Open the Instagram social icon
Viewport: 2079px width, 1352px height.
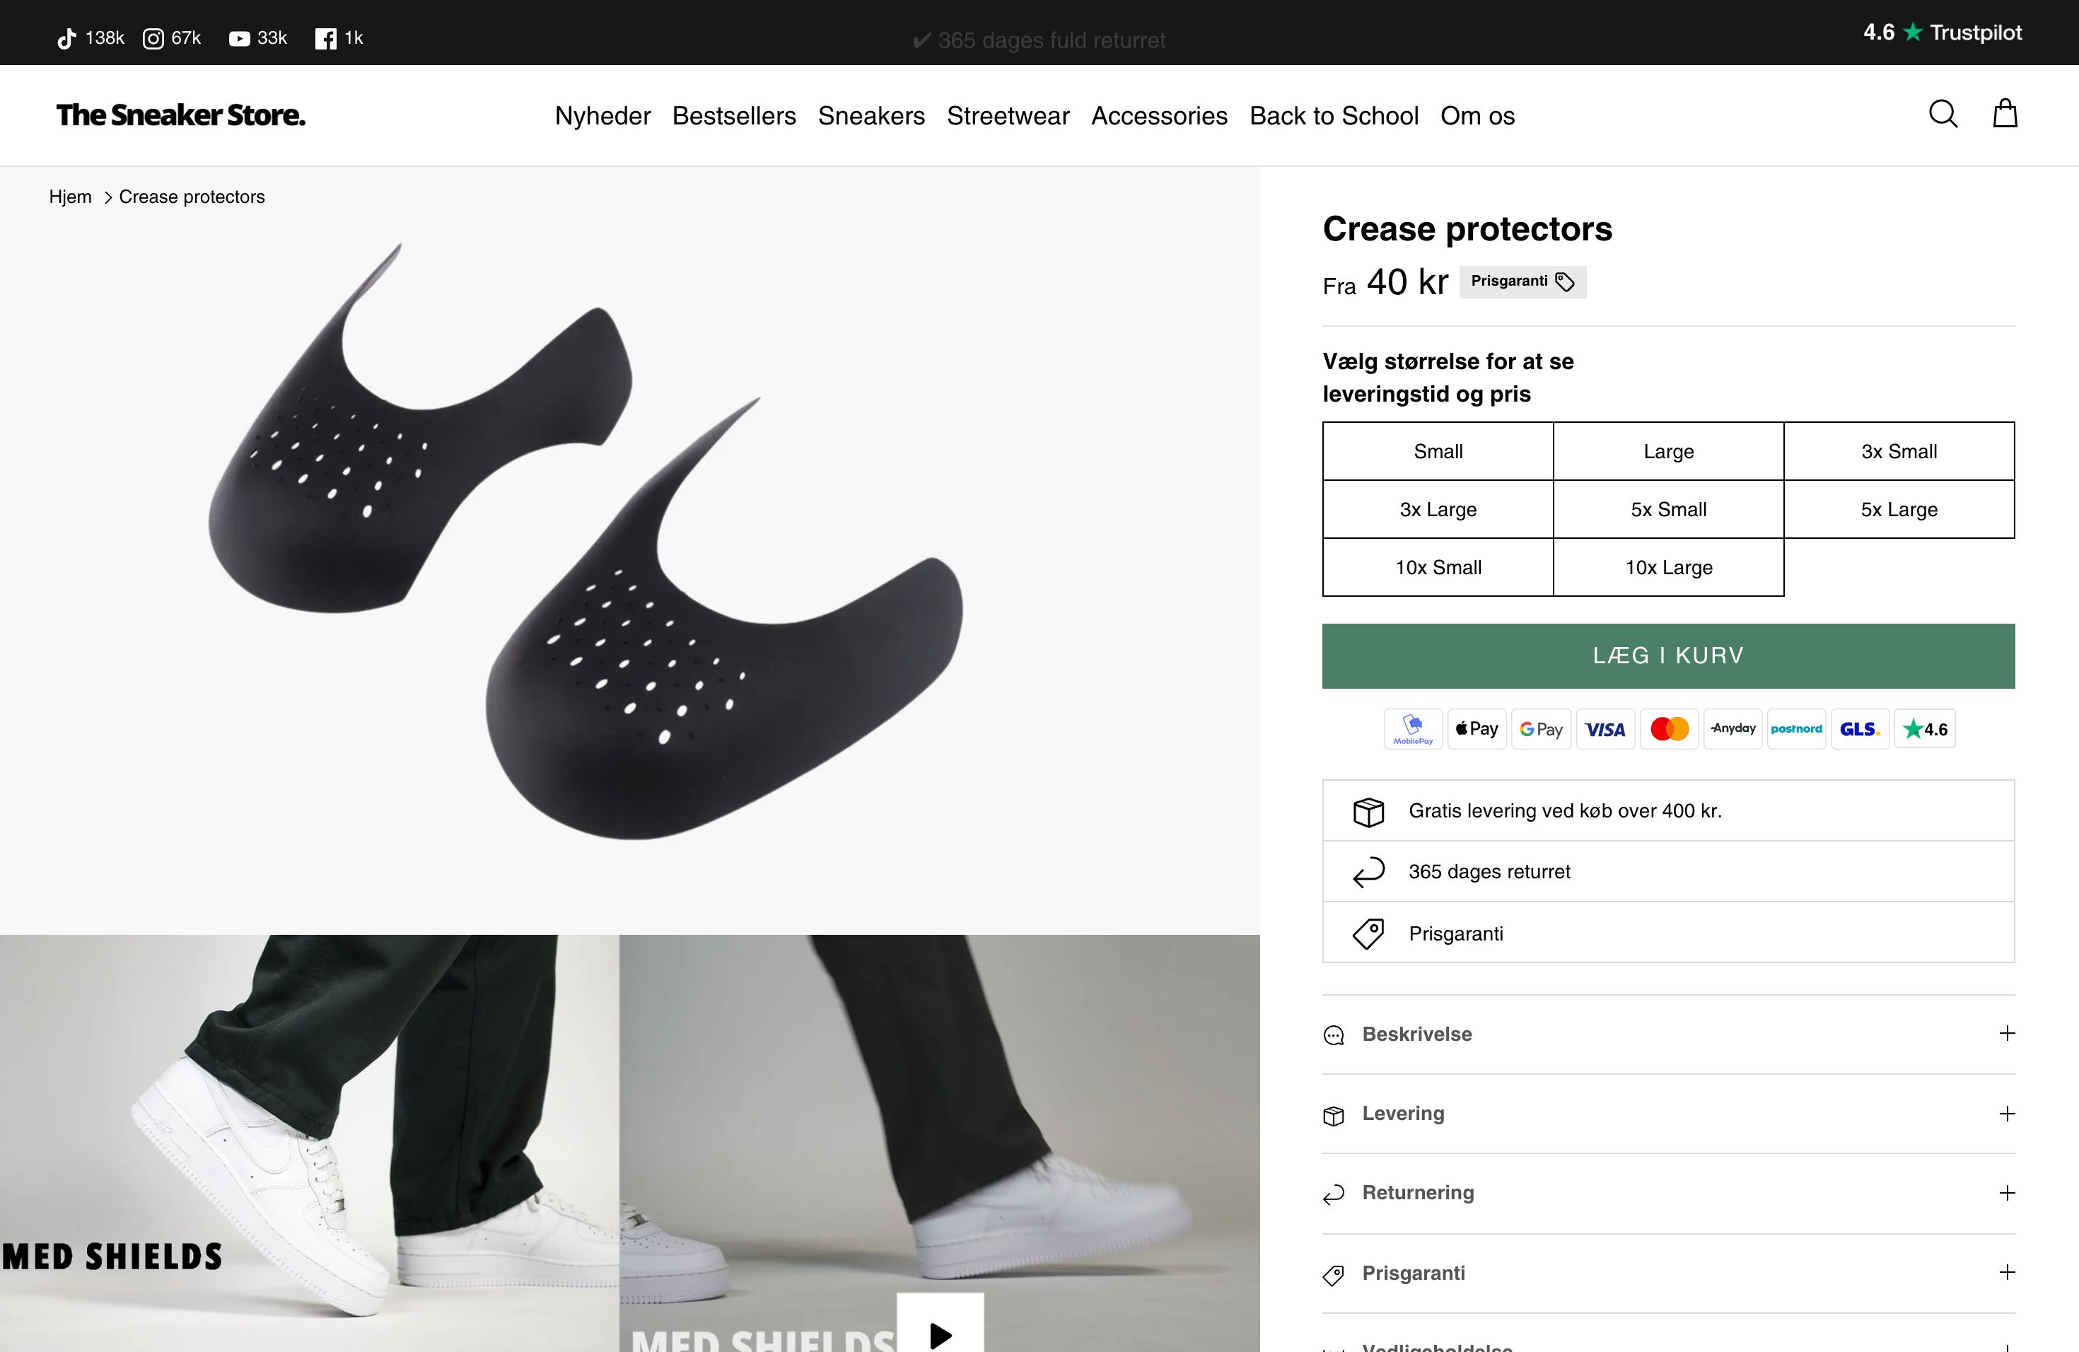[x=153, y=37]
